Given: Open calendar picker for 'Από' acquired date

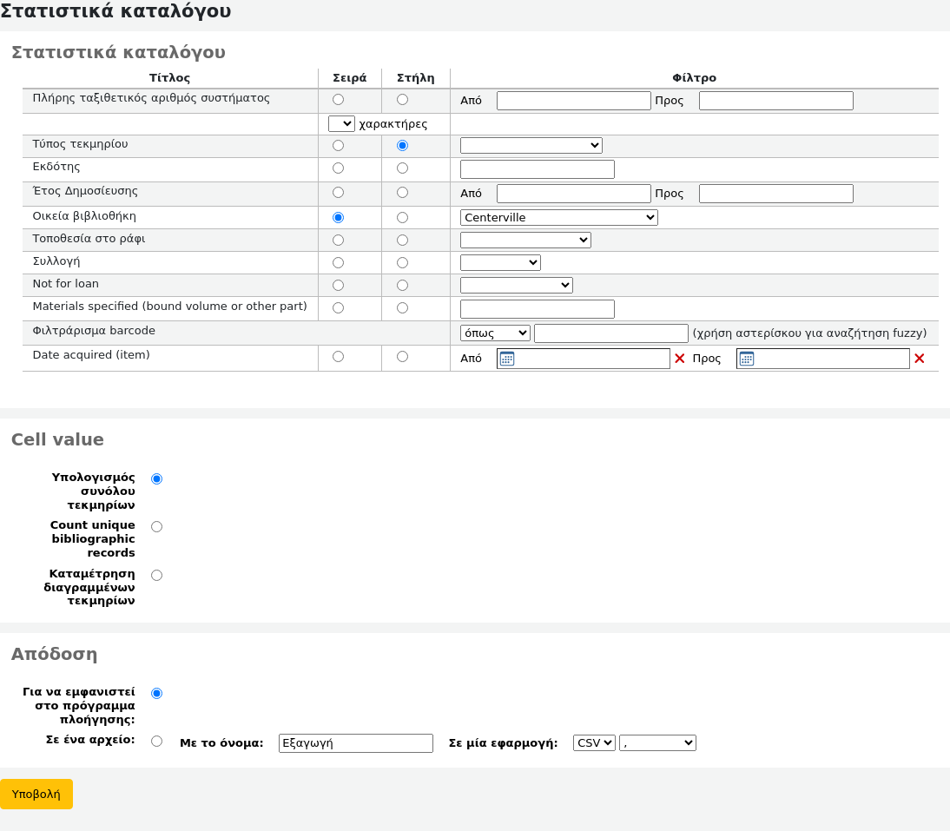Looking at the screenshot, I should point(507,359).
